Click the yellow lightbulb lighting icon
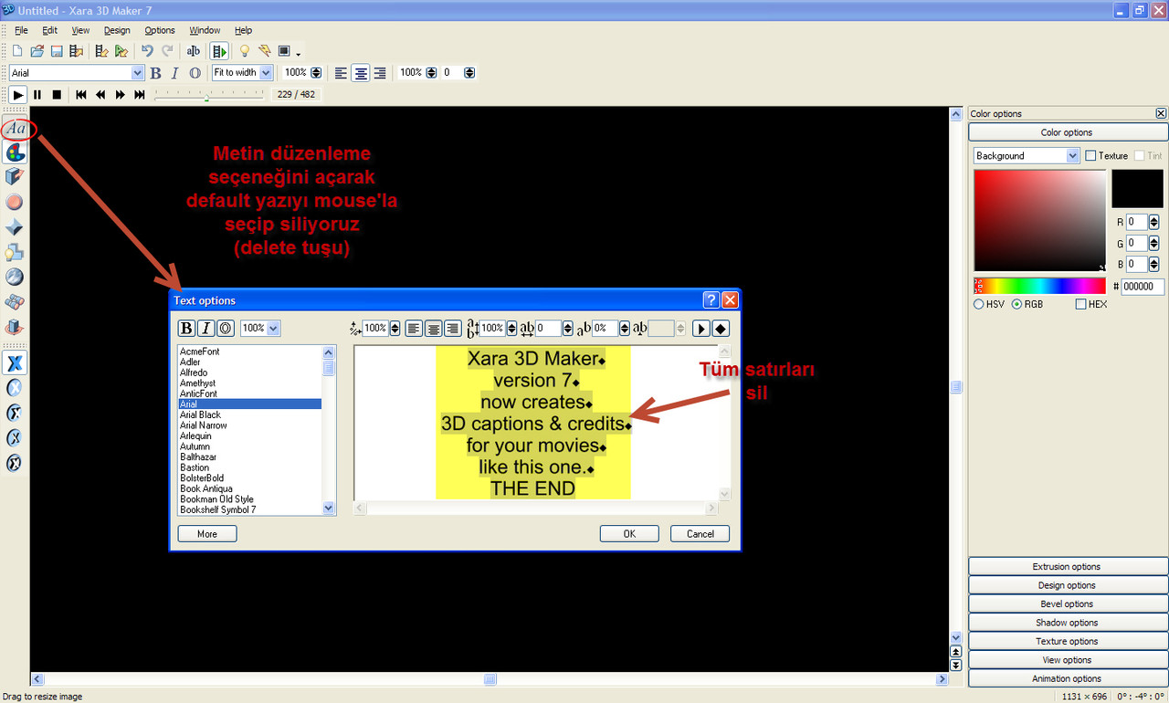Image resolution: width=1169 pixels, height=703 pixels. pos(244,51)
